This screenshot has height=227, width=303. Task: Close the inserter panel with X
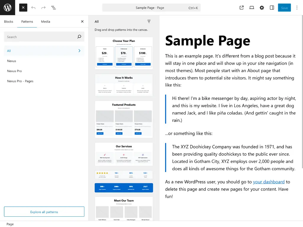click(x=82, y=22)
